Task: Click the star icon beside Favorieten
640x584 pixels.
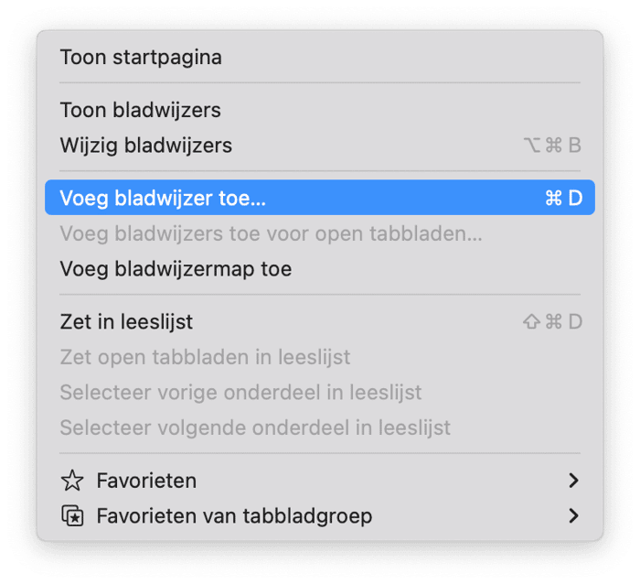Action: [72, 481]
